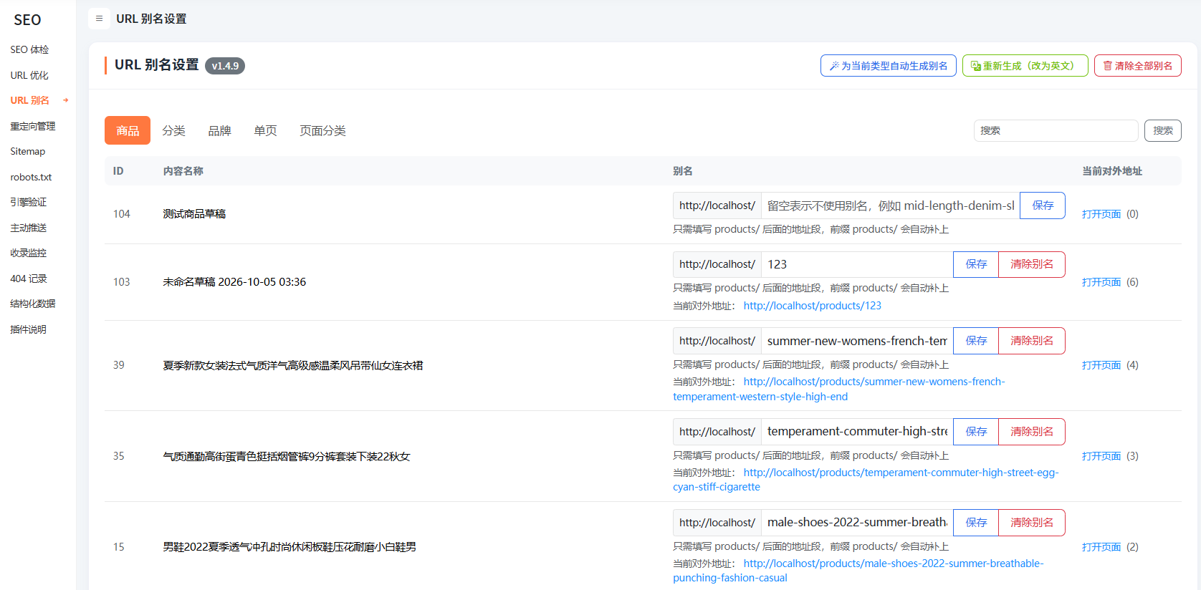Clear the alias for product ID 35
The image size is (1201, 590).
tap(1032, 432)
